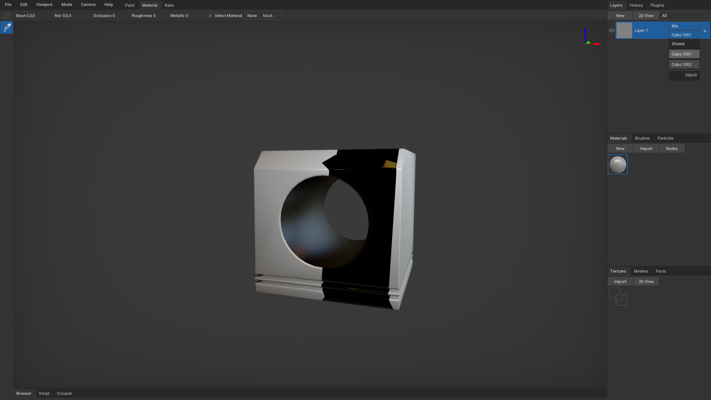Click the 3D axis orientation gizmo
The image size is (711, 400).
[592, 37]
